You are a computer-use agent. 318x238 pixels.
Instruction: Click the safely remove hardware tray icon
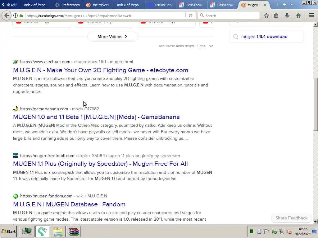point(274,231)
